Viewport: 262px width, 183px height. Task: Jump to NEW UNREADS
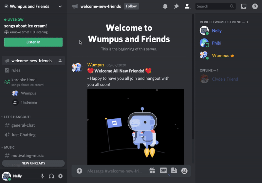click(x=33, y=163)
